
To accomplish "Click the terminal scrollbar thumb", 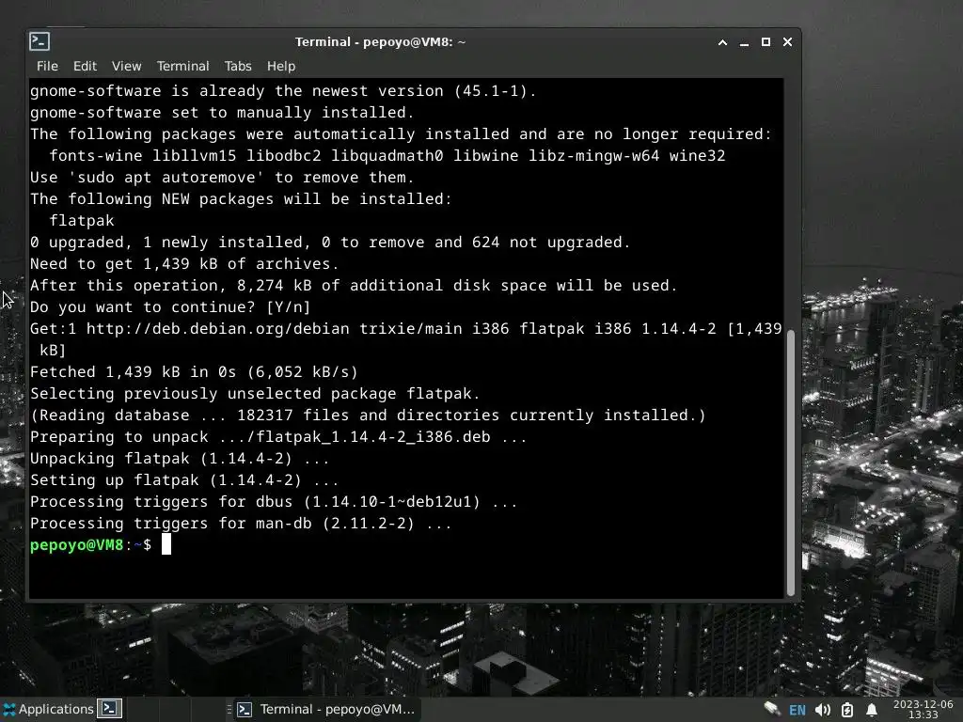I will click(790, 463).
